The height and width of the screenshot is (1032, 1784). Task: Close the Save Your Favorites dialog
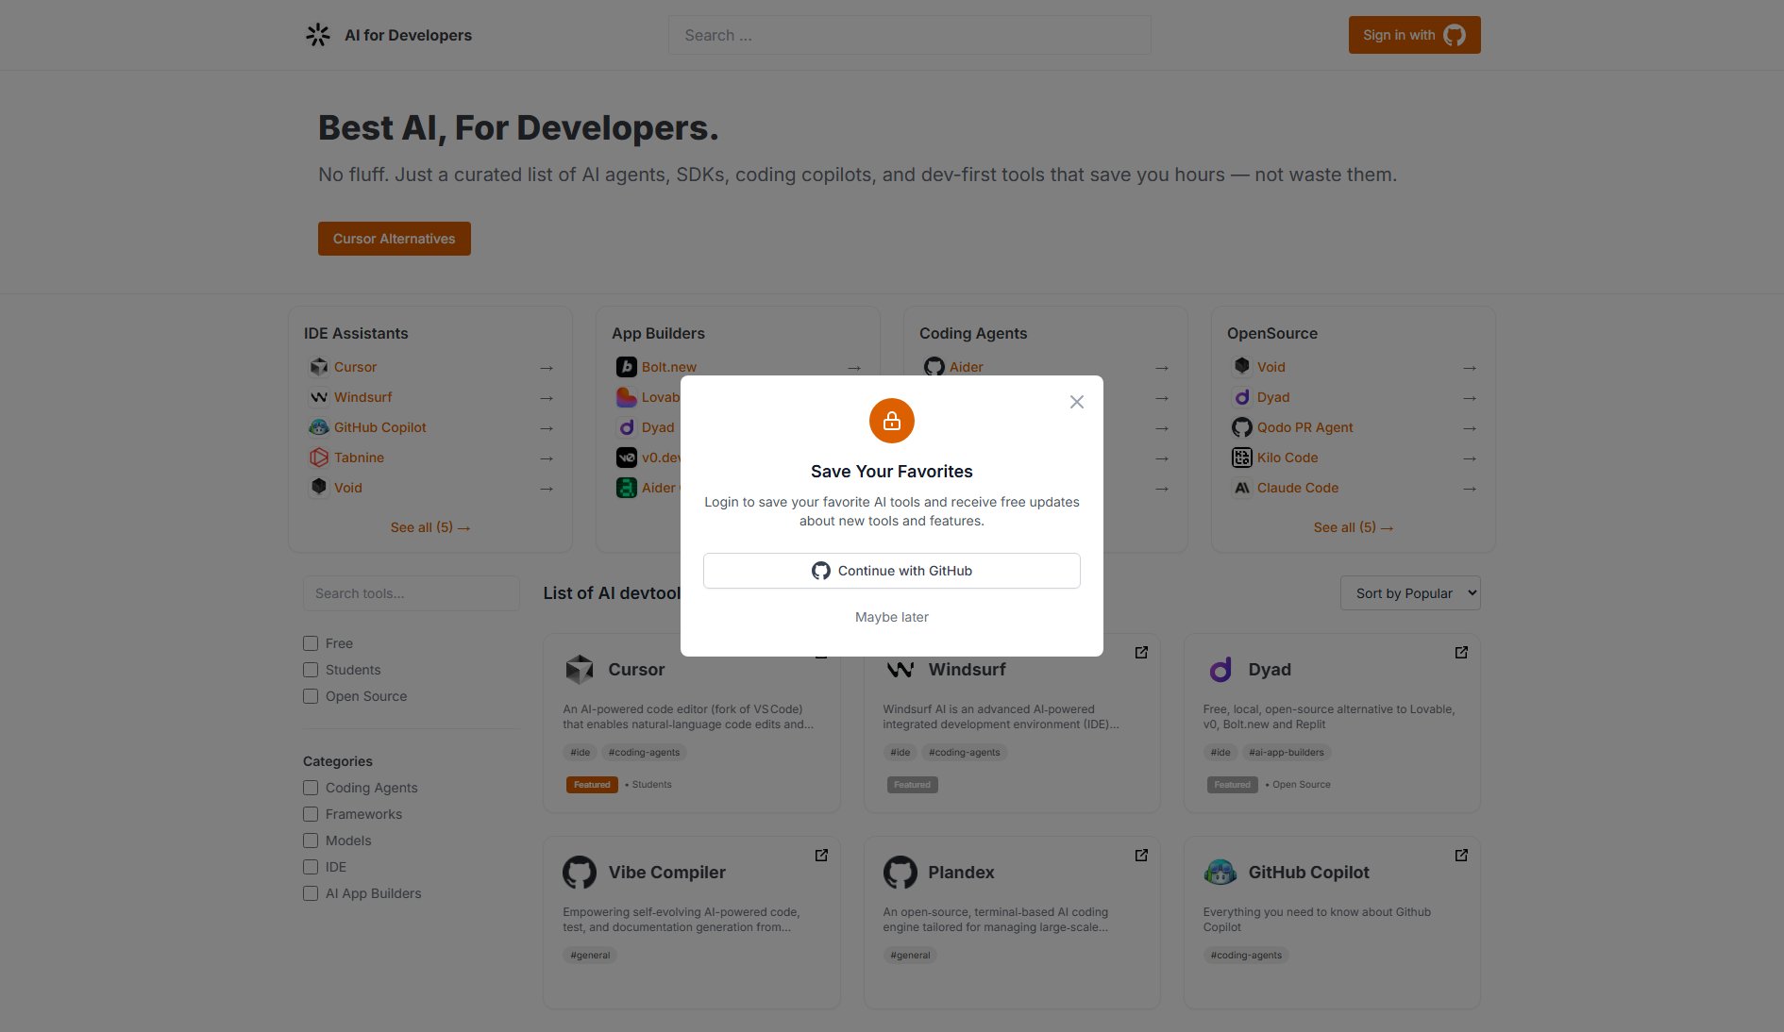(1076, 402)
